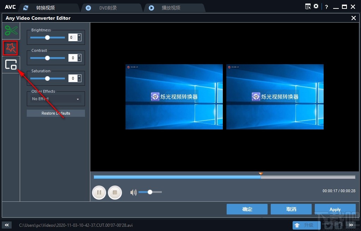
Task: Click the Restore Defaults button
Action: click(55, 113)
